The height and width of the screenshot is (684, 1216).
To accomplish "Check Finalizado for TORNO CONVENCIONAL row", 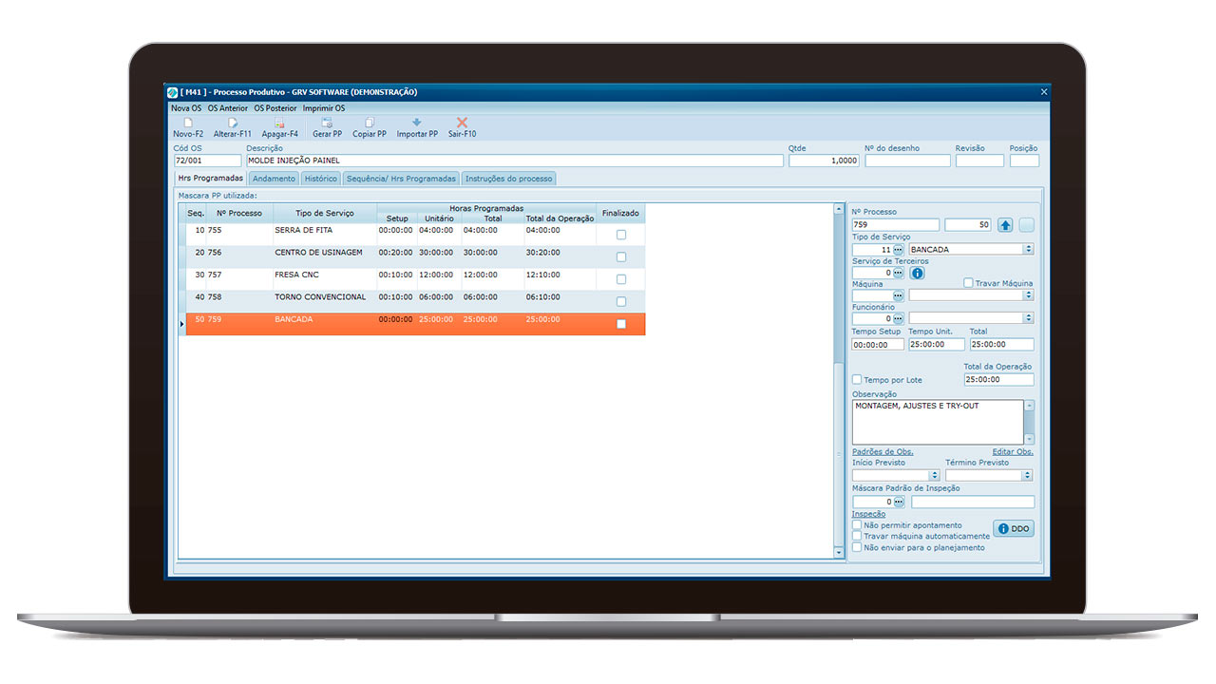I will (621, 302).
